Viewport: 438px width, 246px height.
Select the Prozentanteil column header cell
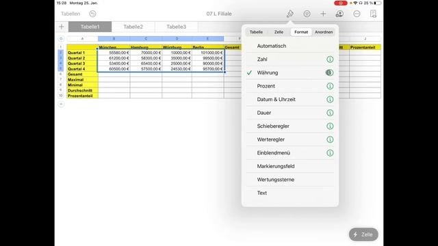click(365, 47)
